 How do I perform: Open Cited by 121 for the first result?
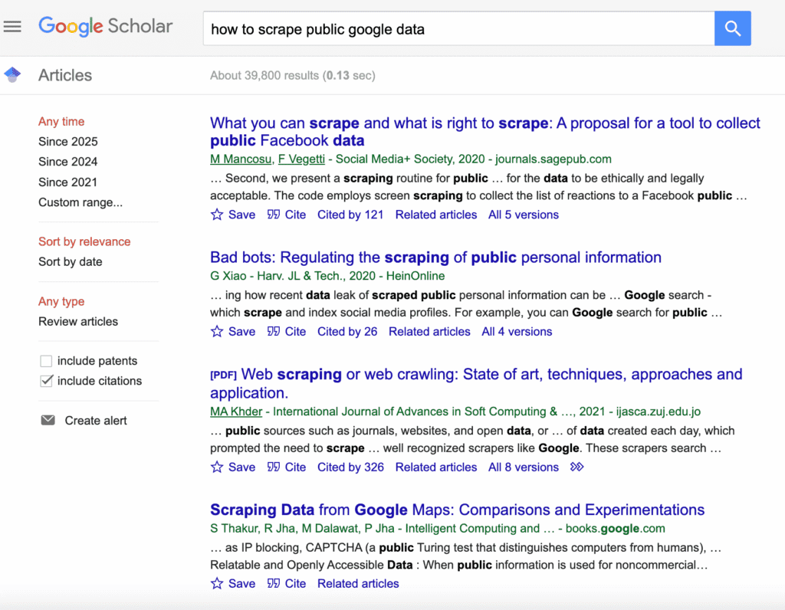[350, 215]
